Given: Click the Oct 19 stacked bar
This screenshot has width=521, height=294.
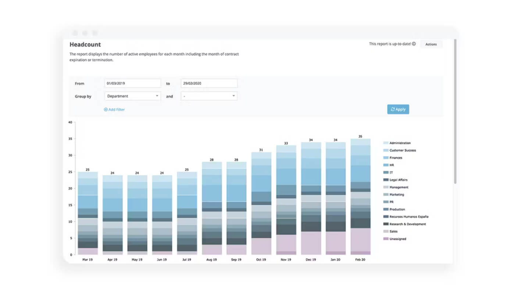Looking at the screenshot, I should pos(261,203).
